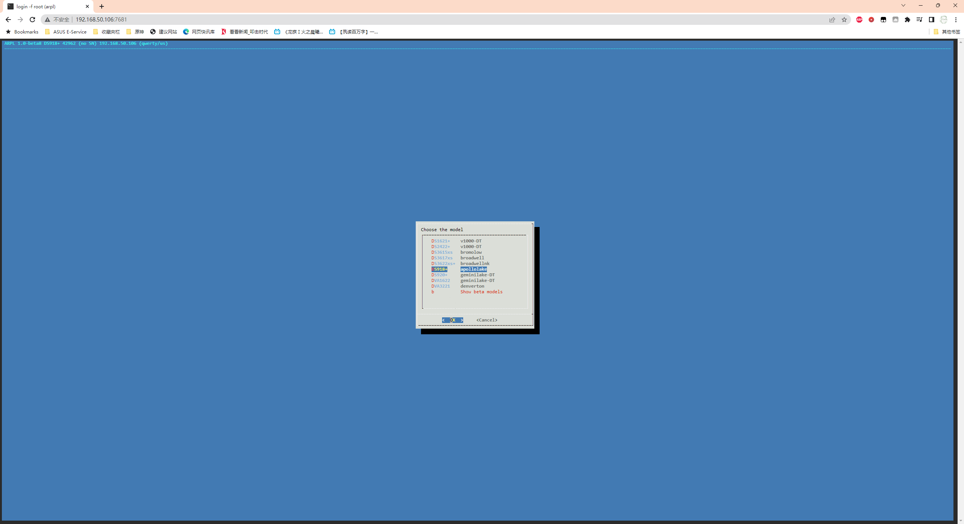Viewport: 964px width, 524px height.
Task: Select the Show beta models option
Action: point(481,292)
